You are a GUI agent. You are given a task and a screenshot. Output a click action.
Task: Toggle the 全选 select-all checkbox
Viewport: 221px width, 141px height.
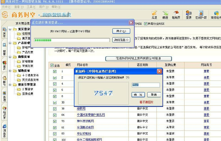52,65
